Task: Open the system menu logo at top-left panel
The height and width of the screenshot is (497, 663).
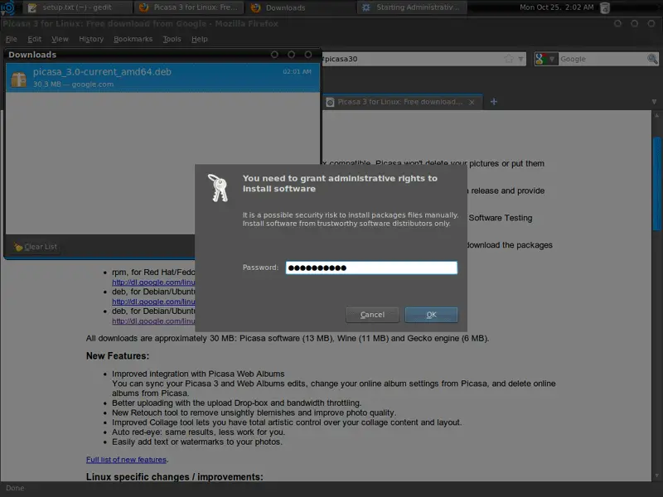Action: (7, 7)
